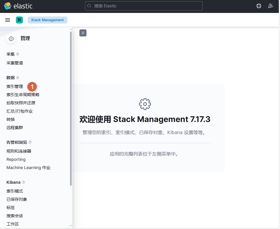Screen dimensions: 280x229
Task: Open Machine Learning 作业
Action: coord(29,168)
